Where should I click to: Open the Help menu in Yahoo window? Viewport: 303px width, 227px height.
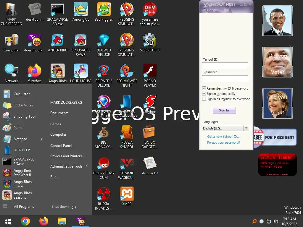[x=225, y=10]
